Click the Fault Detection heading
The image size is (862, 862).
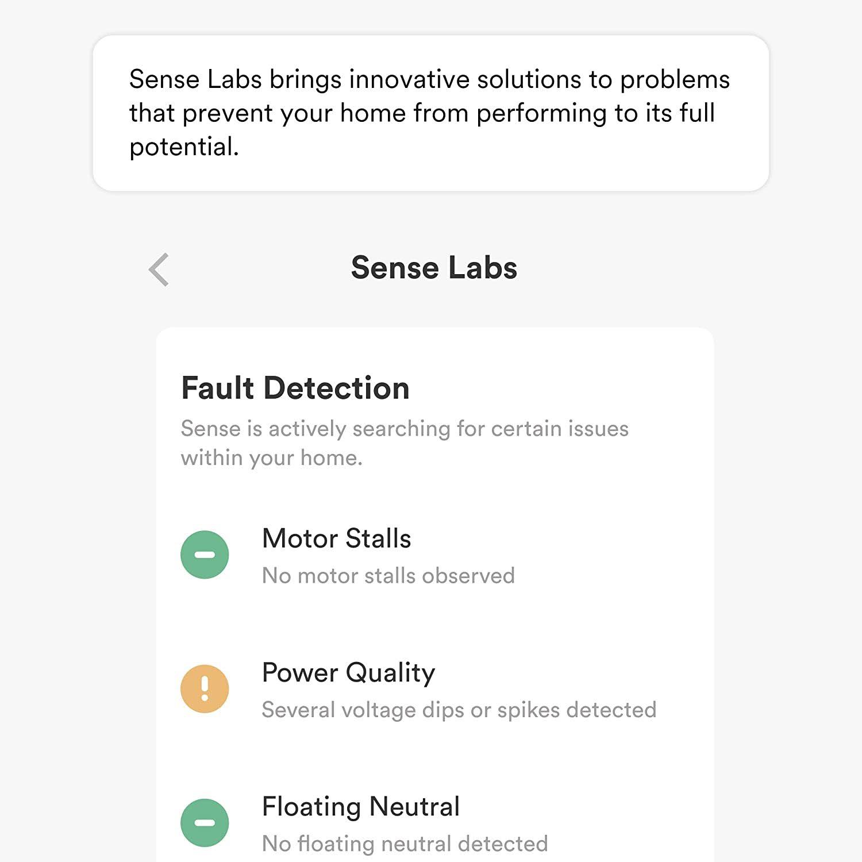[295, 388]
